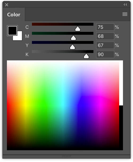Viewport: 133px width, 162px height.
Task: Switch to the Color tab
Action: coord(14,14)
